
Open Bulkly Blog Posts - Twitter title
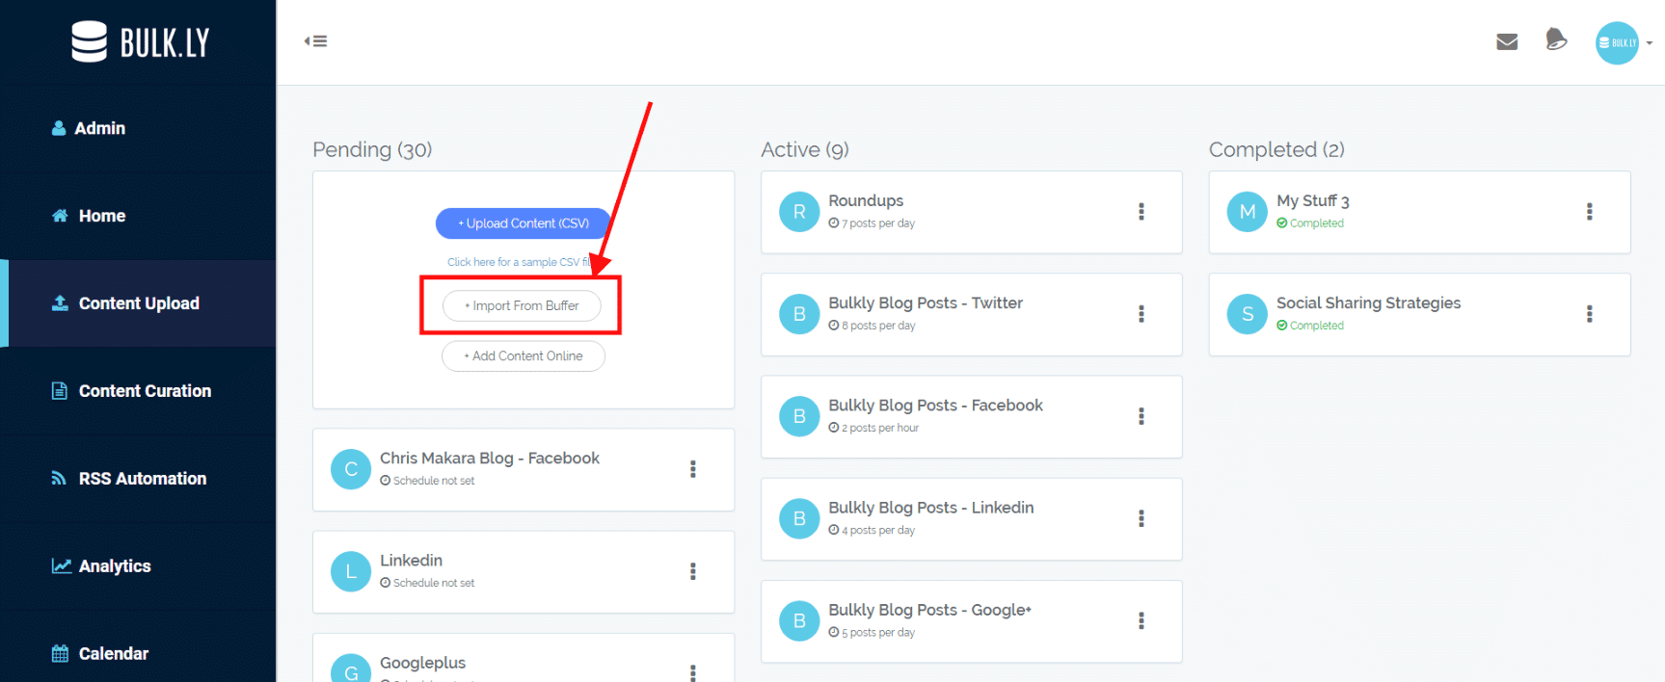[926, 303]
